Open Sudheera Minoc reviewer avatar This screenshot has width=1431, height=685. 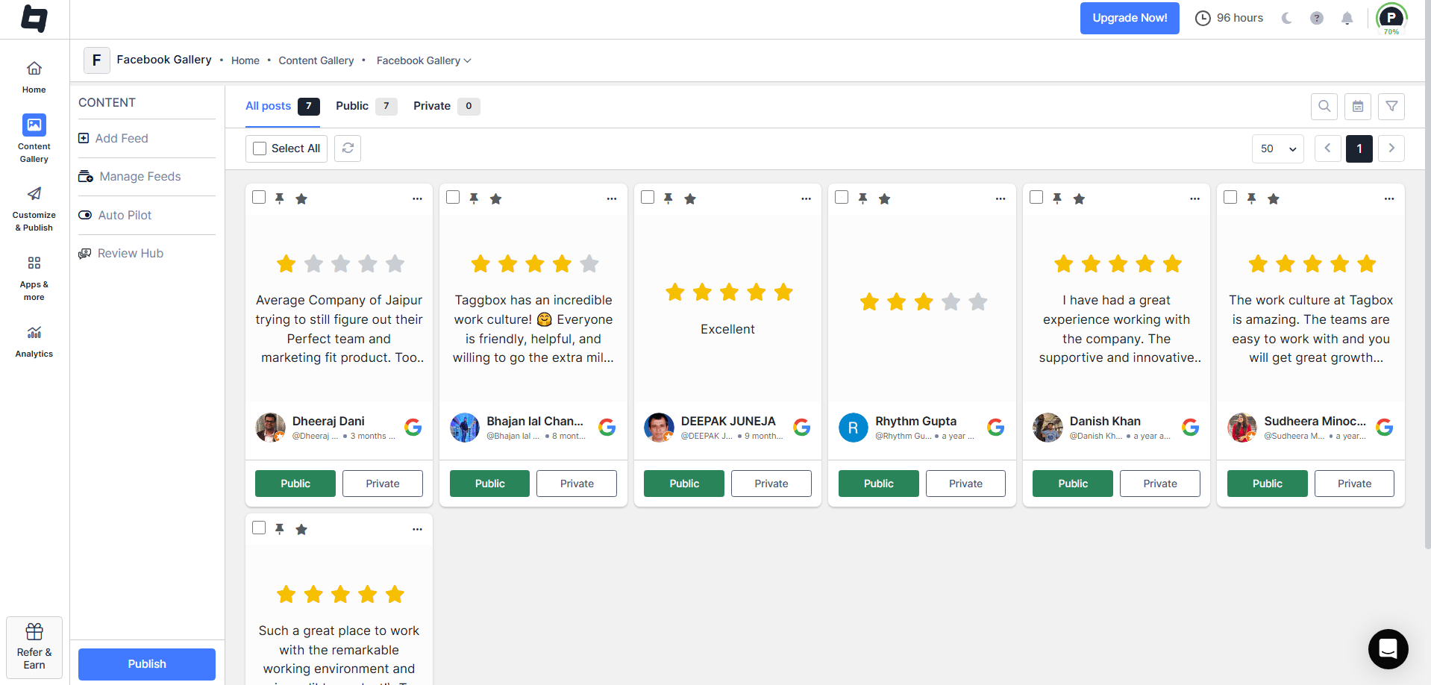[x=1242, y=428]
